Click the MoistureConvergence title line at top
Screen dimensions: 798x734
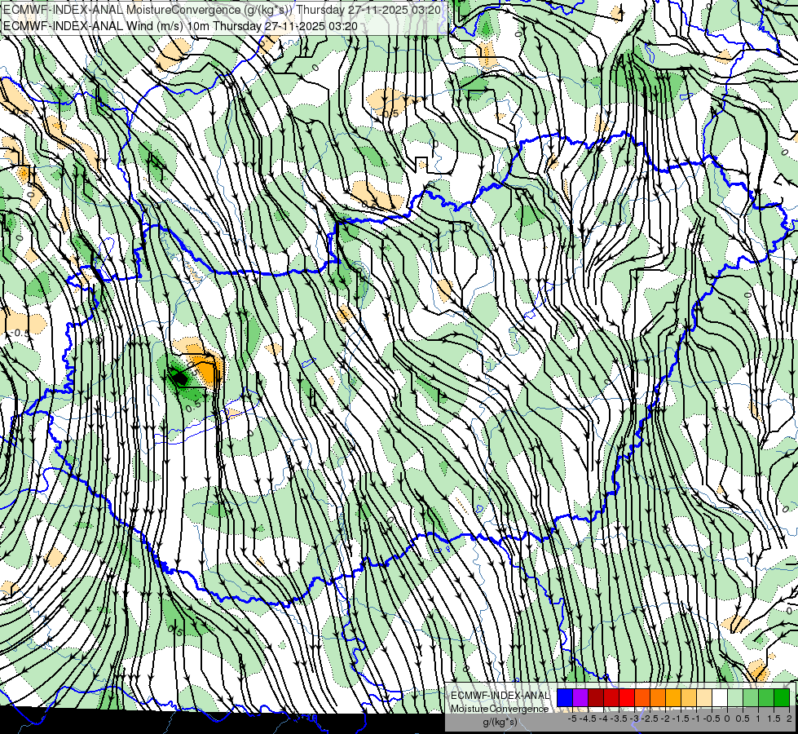[x=222, y=10]
